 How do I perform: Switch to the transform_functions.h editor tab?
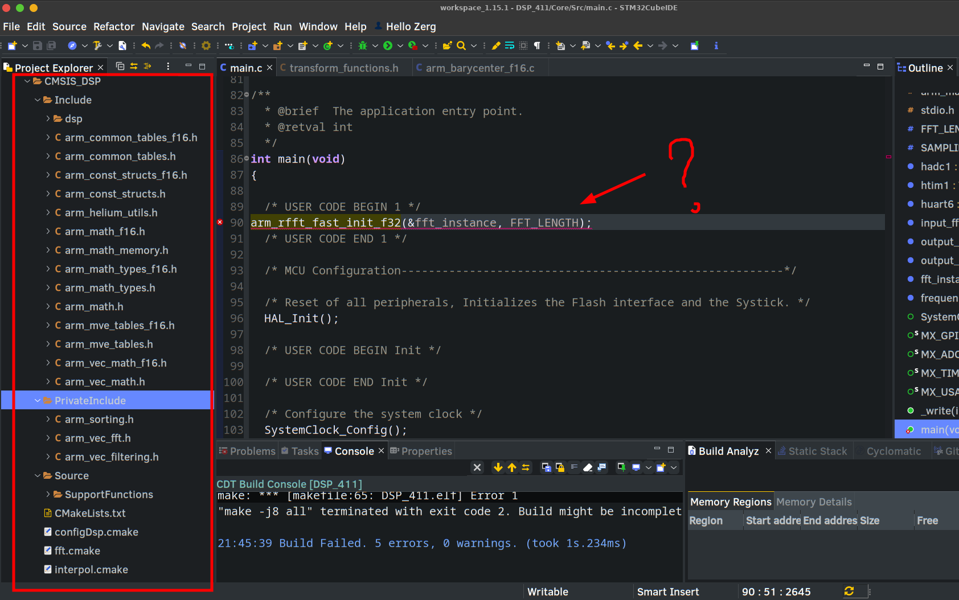pyautogui.click(x=343, y=68)
